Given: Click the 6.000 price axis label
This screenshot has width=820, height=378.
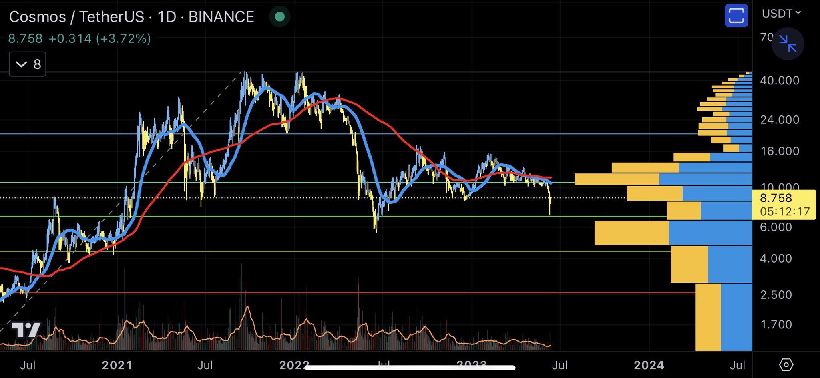Looking at the screenshot, I should pyautogui.click(x=776, y=227).
